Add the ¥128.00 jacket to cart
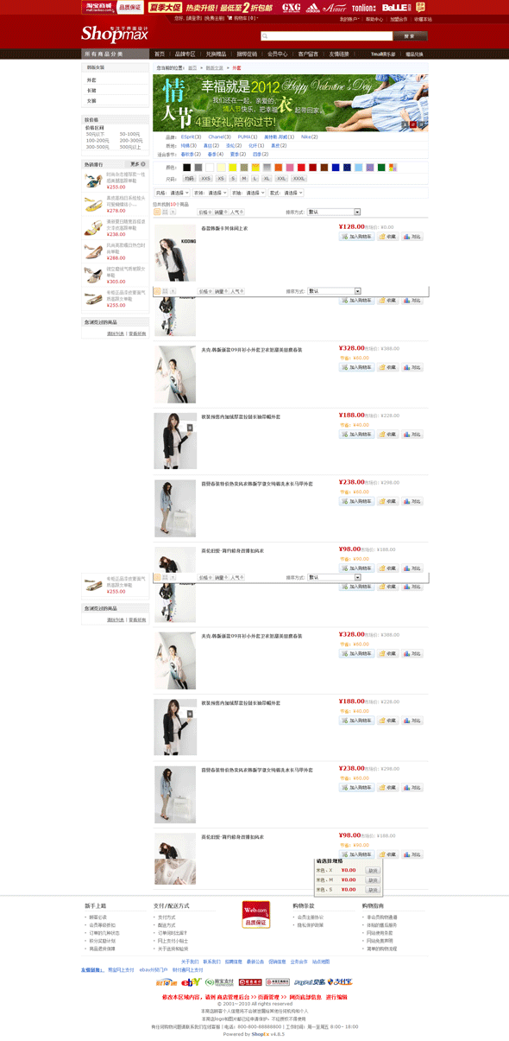Screen dimensions: 509x1041 [356, 236]
